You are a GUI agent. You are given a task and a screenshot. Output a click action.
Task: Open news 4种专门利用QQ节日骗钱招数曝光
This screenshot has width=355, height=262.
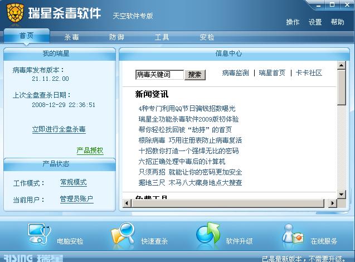pos(187,109)
